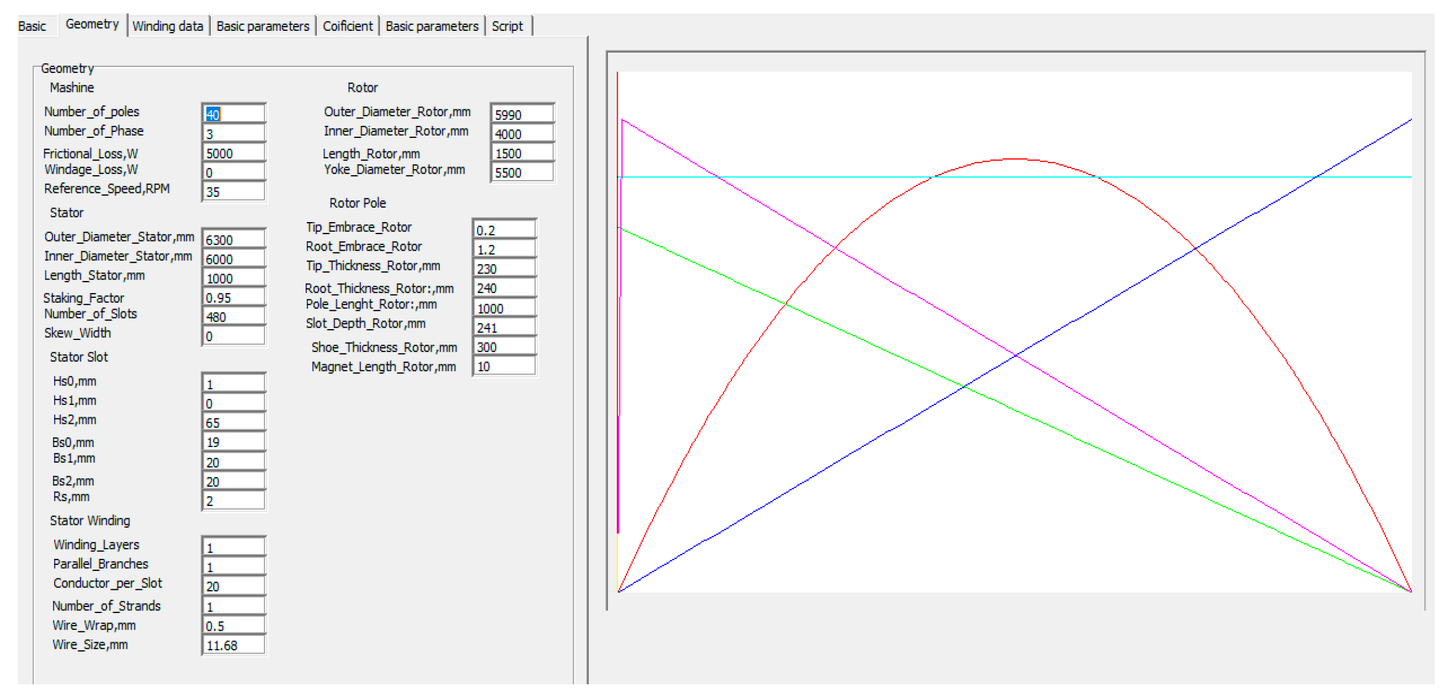Image resolution: width=1452 pixels, height=700 pixels.
Task: Switch to the Script tab
Action: [x=507, y=26]
